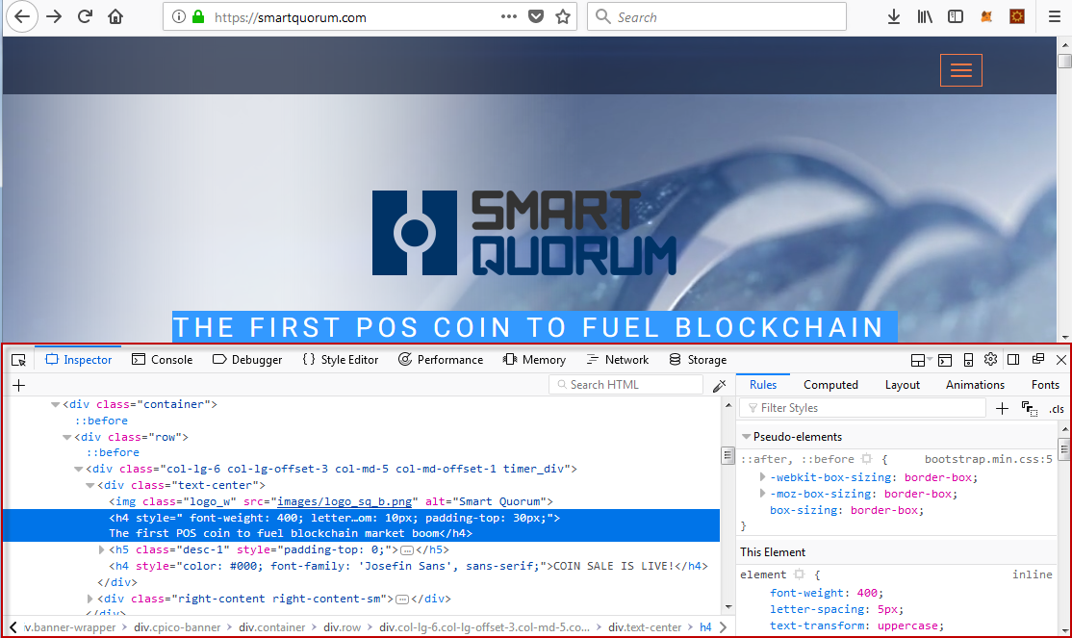
Task: Expand the right-content div node
Action: tap(90, 599)
